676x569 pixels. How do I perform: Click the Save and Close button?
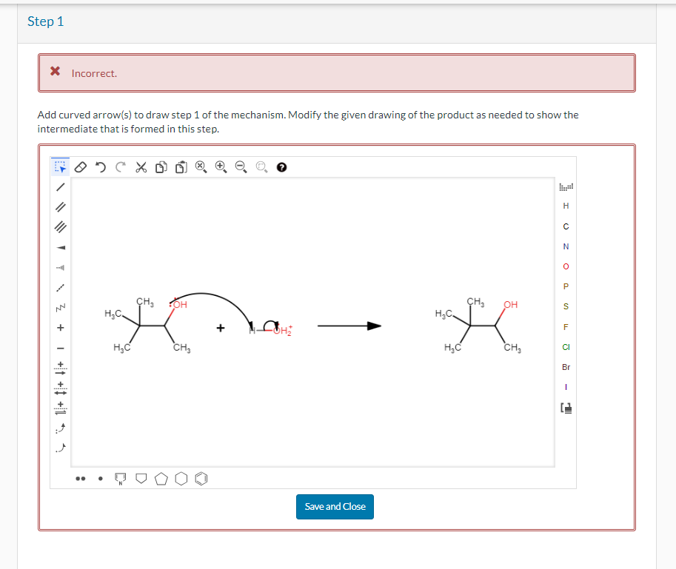click(335, 507)
